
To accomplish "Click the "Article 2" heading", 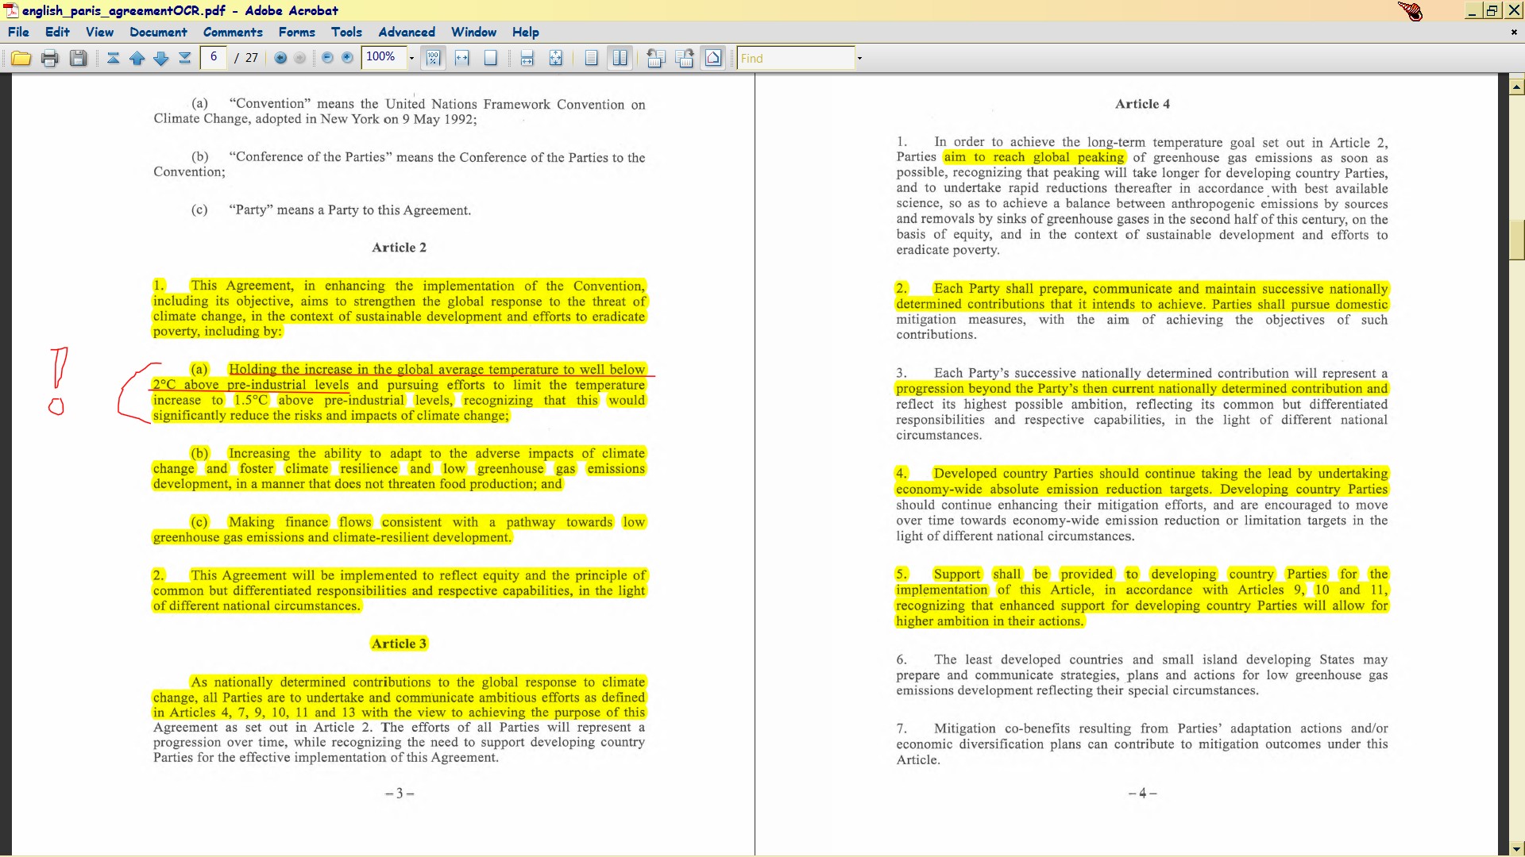I will (x=399, y=248).
